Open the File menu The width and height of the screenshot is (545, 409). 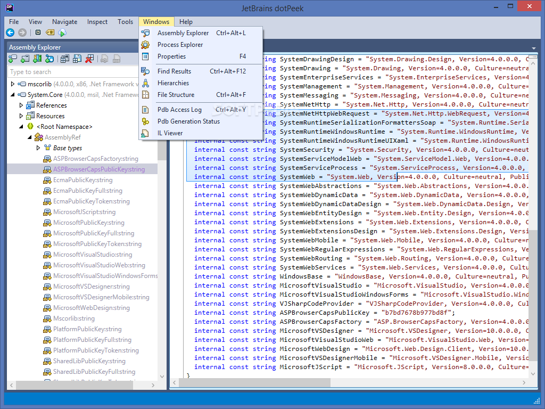[x=14, y=21]
